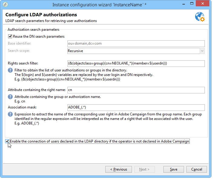Click the application icon in title bar

coord(5,5)
